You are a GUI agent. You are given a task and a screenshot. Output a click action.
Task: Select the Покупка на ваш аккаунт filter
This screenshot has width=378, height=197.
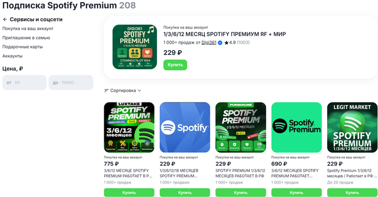tap(28, 29)
